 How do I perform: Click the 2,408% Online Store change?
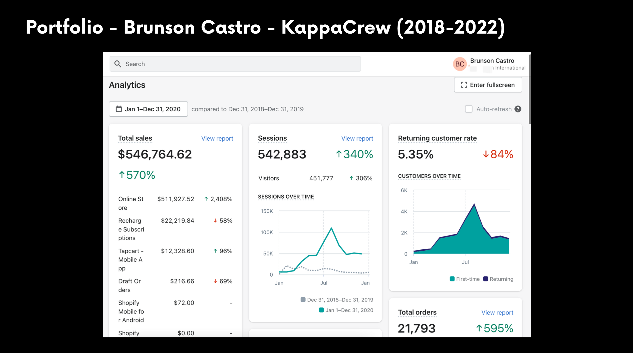click(x=218, y=199)
